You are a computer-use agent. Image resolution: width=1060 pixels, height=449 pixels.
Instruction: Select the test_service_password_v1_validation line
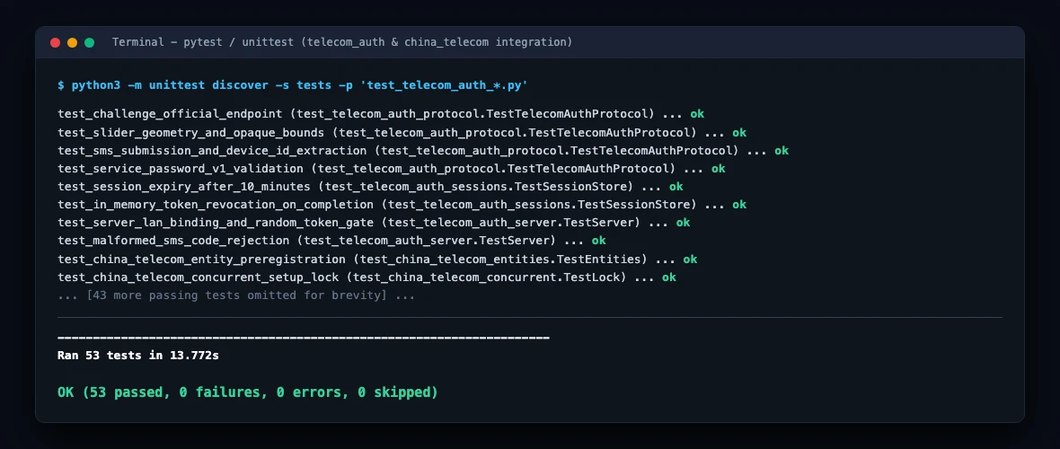[x=392, y=169]
